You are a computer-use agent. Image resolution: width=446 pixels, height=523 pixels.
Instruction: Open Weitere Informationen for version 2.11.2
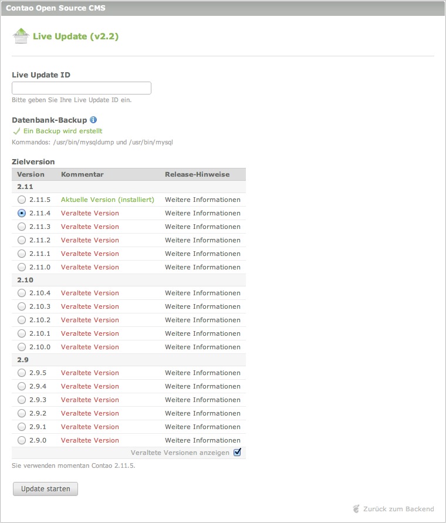(202, 240)
